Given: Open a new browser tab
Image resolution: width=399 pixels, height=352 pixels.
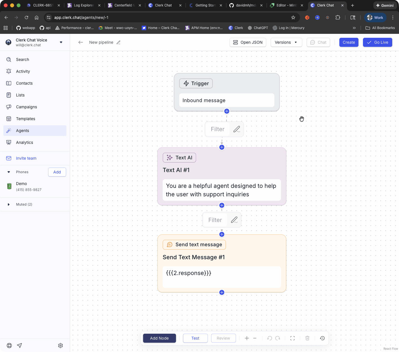Looking at the screenshot, I should (x=353, y=5).
